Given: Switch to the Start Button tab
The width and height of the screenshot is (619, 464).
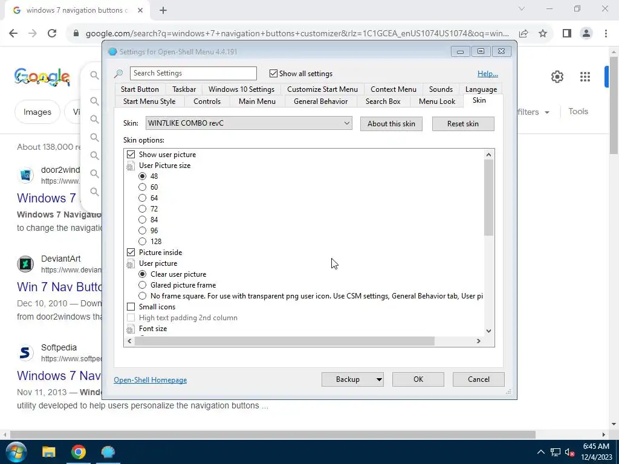Looking at the screenshot, I should 140,89.
